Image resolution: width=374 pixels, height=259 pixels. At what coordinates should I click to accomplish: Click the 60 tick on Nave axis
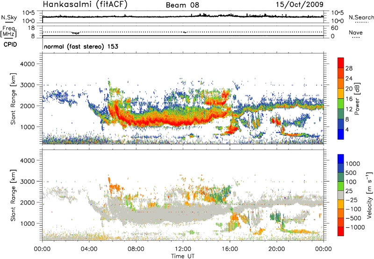(334, 28)
